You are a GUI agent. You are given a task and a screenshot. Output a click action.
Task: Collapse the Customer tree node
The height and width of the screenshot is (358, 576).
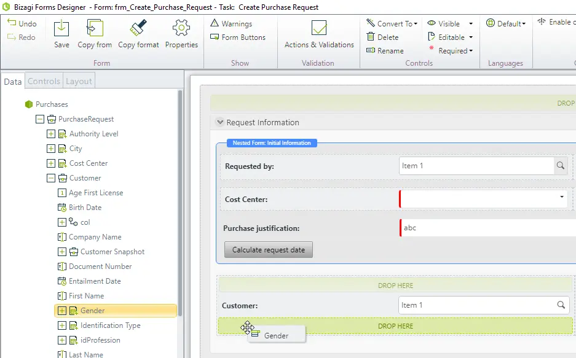[x=51, y=178]
